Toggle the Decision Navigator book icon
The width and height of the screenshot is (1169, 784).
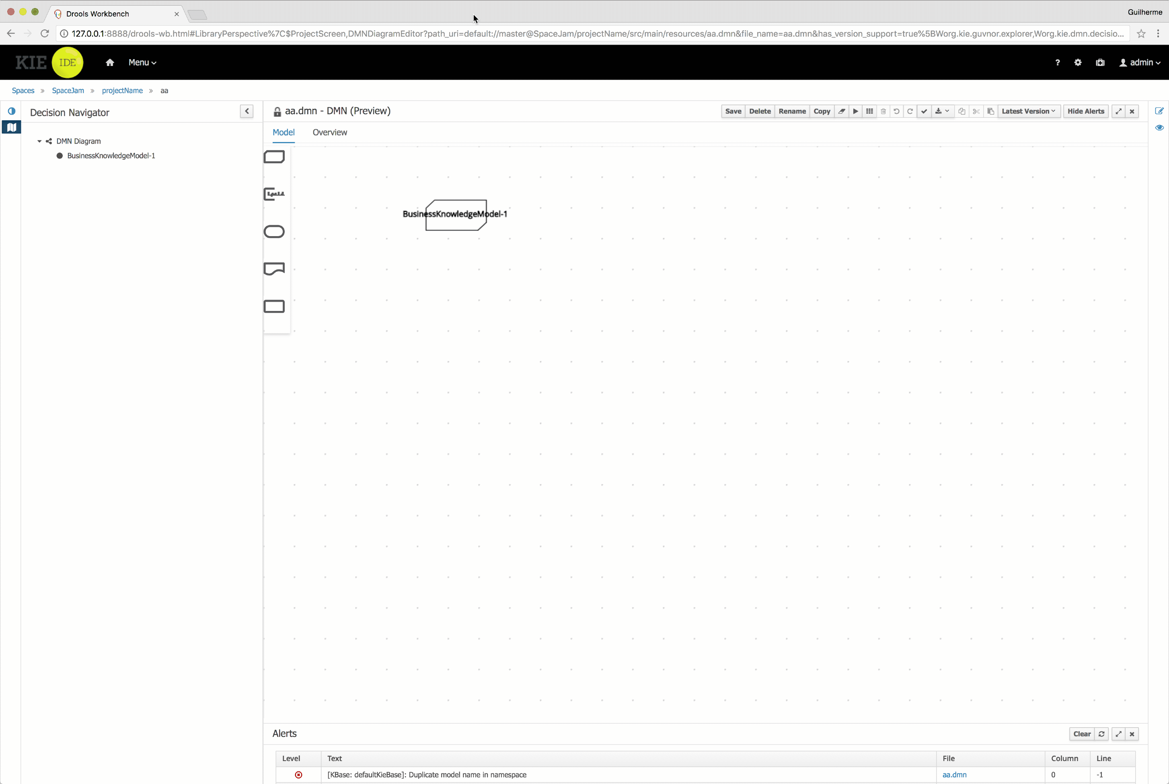(12, 128)
